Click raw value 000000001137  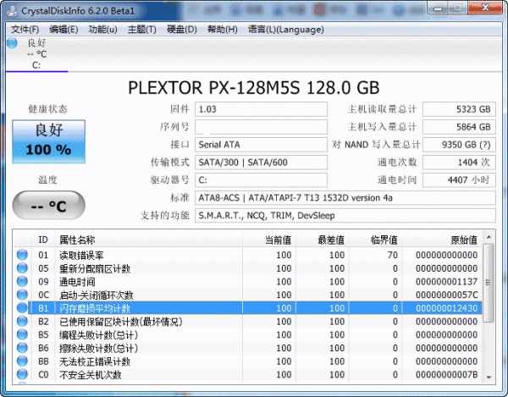coord(446,282)
